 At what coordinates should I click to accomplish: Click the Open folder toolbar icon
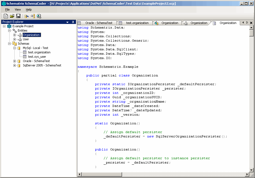point(12,16)
